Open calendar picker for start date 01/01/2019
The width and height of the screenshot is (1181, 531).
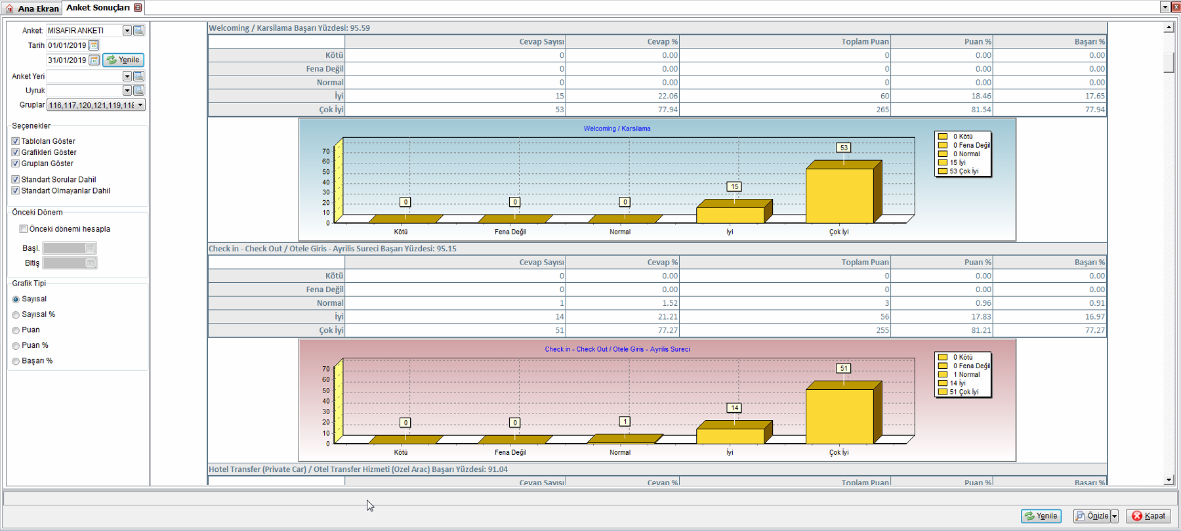click(94, 45)
